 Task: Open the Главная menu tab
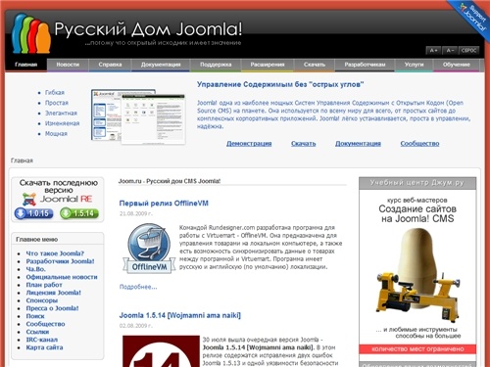(x=26, y=65)
